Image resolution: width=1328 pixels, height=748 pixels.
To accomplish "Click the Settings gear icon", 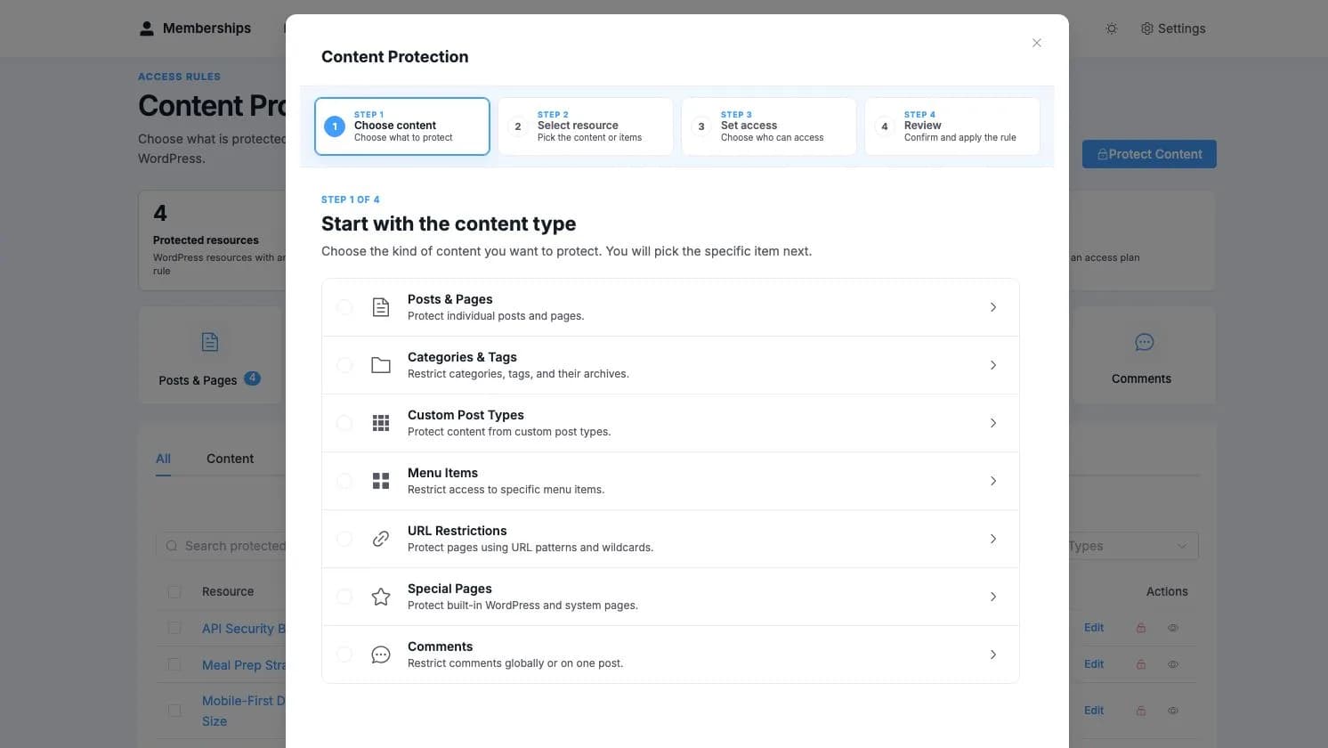I will point(1147,28).
